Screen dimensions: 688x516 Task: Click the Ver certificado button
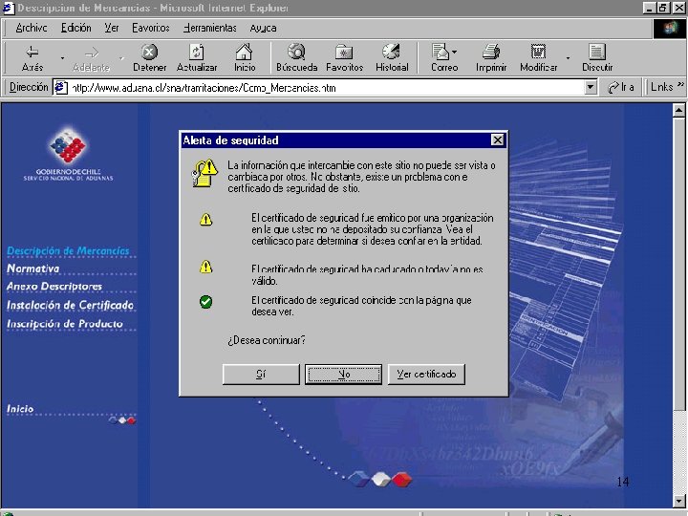click(426, 375)
